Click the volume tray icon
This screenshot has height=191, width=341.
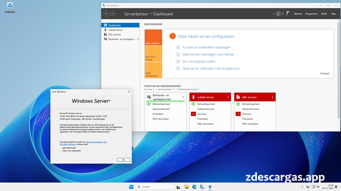(x=318, y=187)
